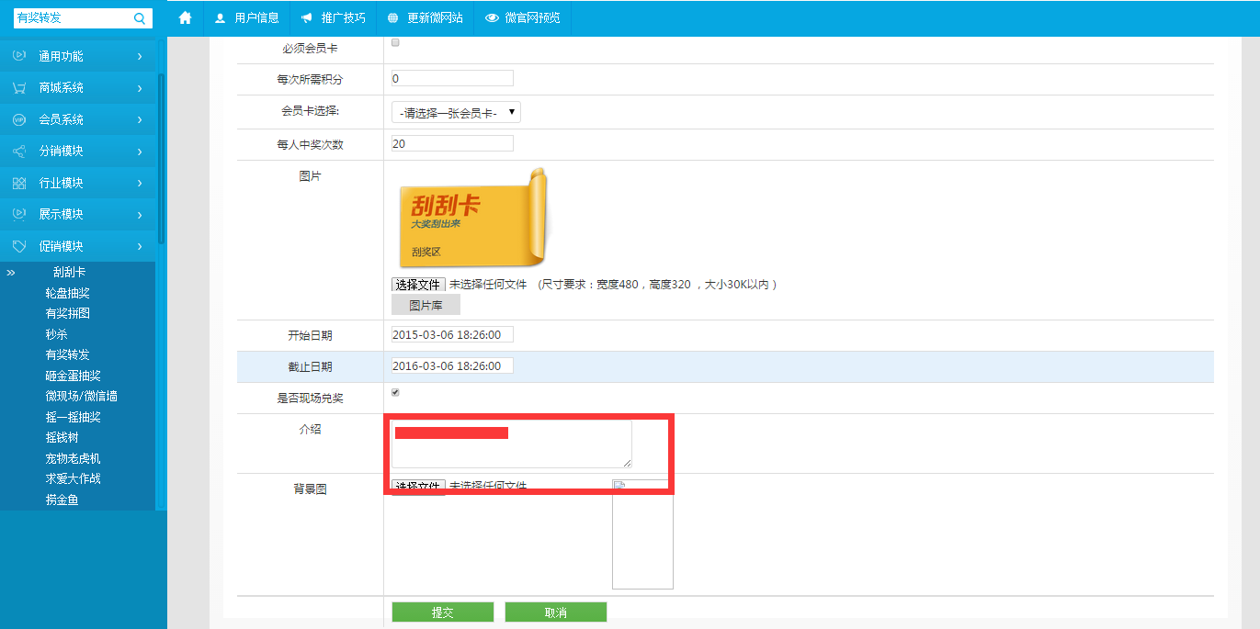The width and height of the screenshot is (1260, 629).
Task: Open 用户信息 in the top menu
Action: click(246, 17)
